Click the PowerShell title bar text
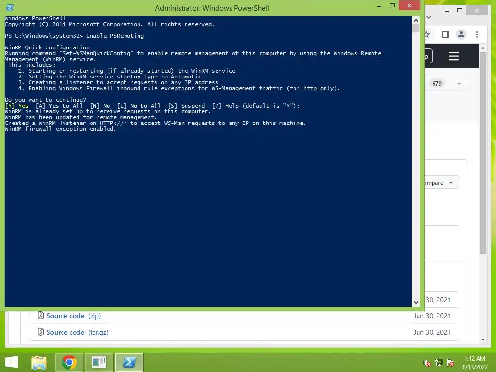 (212, 8)
